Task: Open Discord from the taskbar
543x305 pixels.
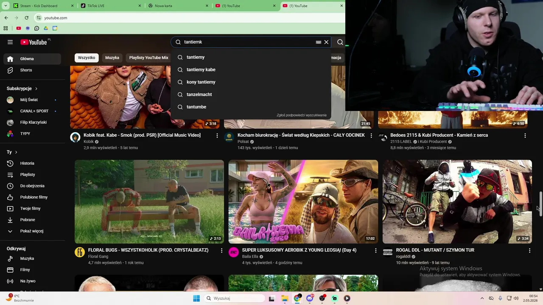Action: click(310, 298)
